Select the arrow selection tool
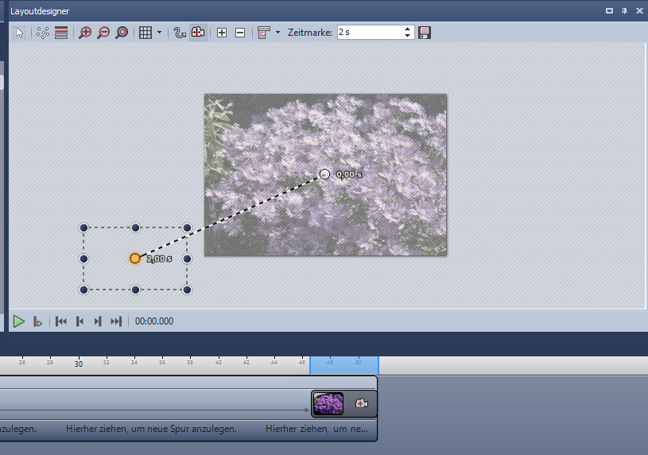This screenshot has width=648, height=455. click(x=20, y=33)
